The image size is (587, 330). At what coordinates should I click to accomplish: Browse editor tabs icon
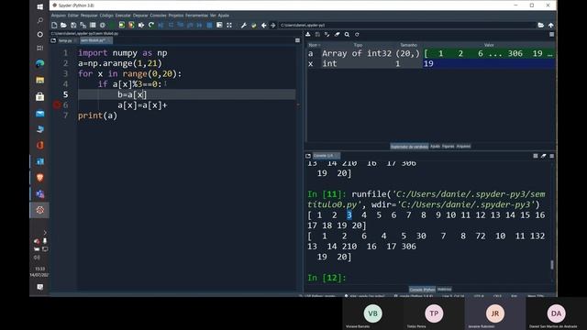pyautogui.click(x=53, y=40)
